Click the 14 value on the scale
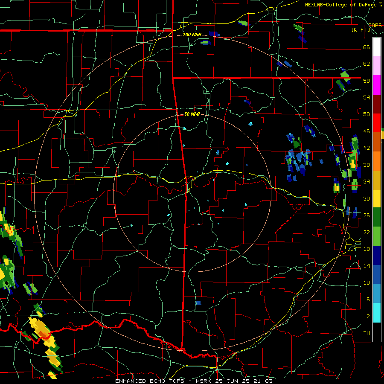Image resolution: width=384 pixels, height=384 pixels. click(367, 266)
